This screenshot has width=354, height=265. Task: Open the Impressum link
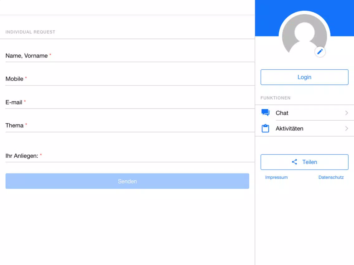pyautogui.click(x=276, y=177)
